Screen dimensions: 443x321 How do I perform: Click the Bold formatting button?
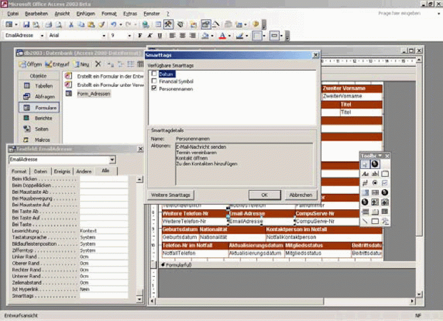tap(138, 35)
